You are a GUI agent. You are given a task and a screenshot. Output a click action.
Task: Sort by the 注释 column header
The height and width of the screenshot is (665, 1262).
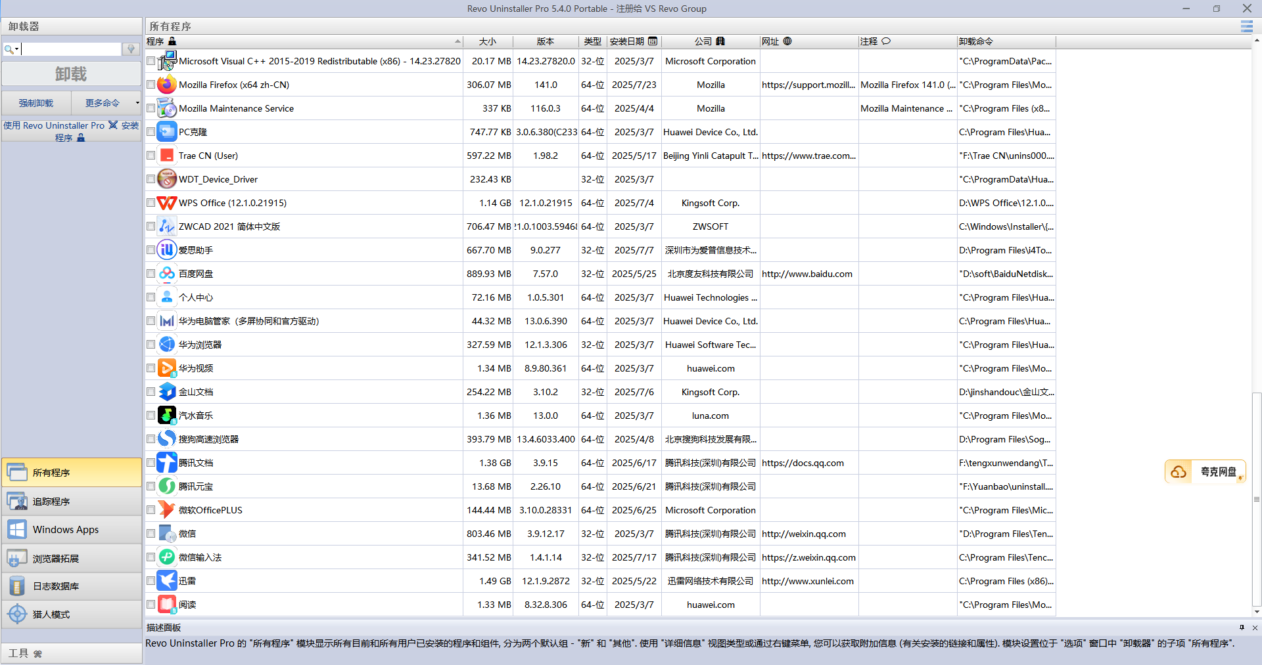pos(908,41)
